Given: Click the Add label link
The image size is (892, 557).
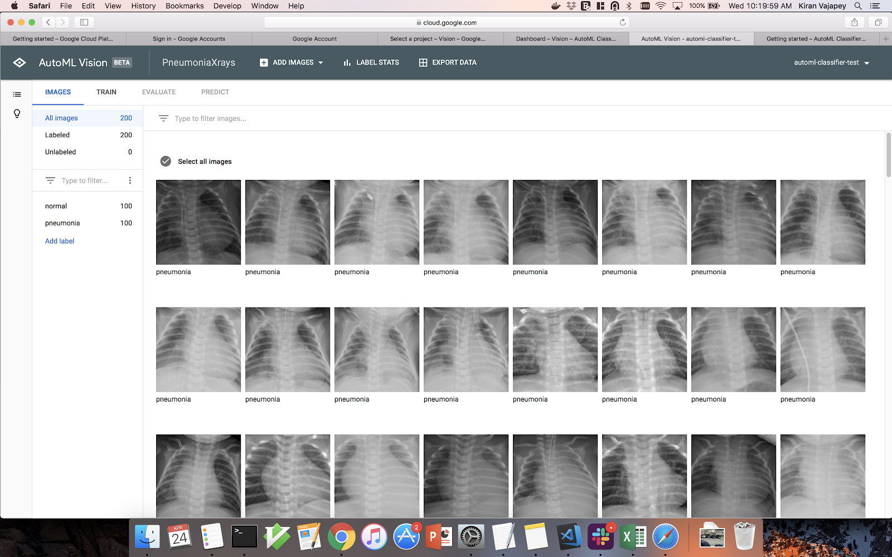Looking at the screenshot, I should tap(60, 241).
